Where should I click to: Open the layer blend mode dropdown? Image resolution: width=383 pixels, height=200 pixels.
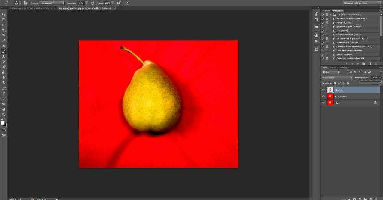(x=337, y=78)
